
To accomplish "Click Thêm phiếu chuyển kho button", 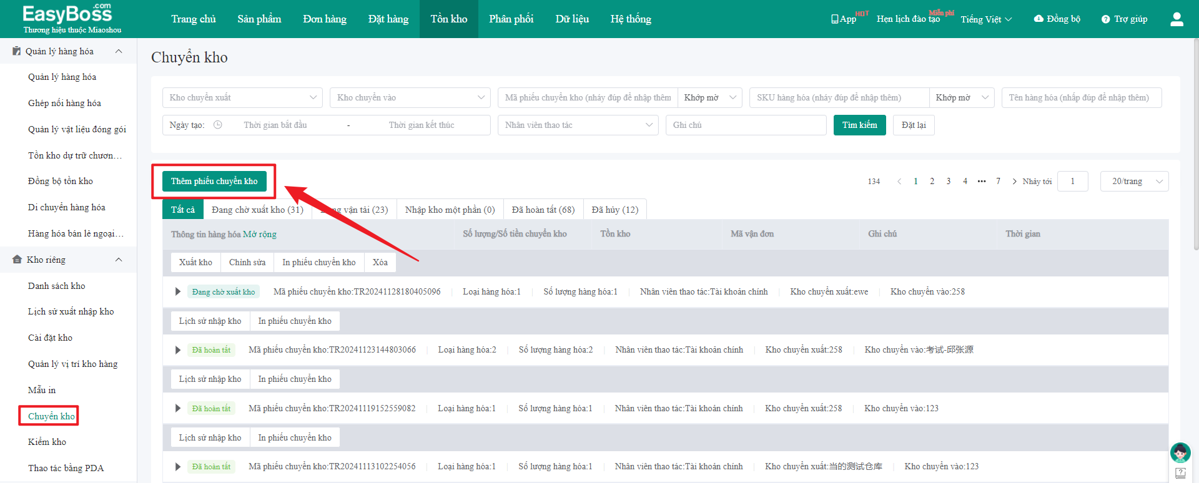I will 214,182.
